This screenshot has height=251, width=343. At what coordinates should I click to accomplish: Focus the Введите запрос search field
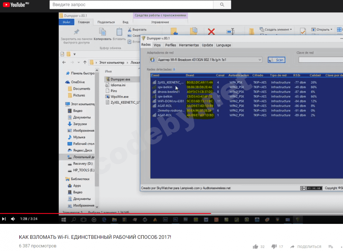131,5
